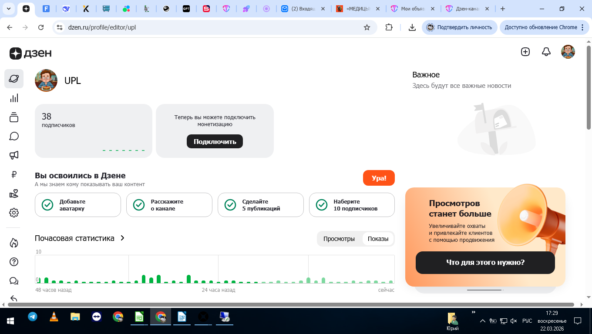592x334 pixels.
Task: Open Windows notification center
Action: (x=578, y=321)
